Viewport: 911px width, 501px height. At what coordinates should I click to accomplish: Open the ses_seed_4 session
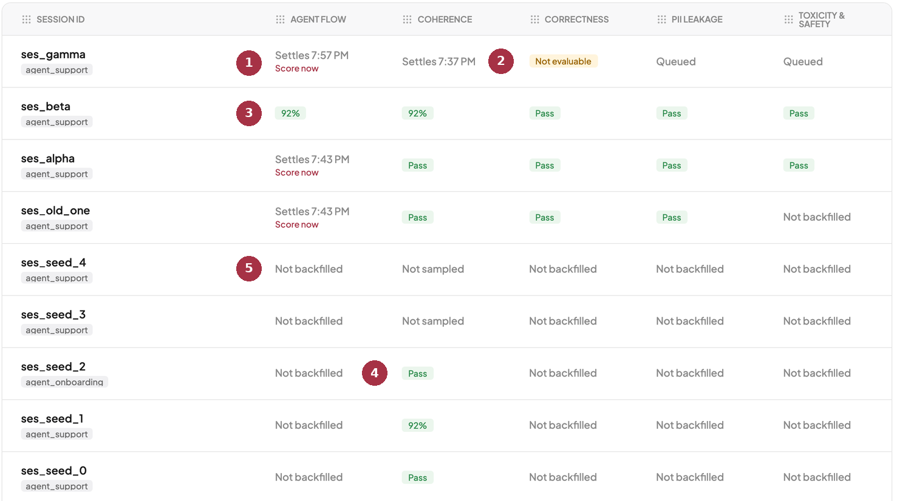(x=53, y=263)
